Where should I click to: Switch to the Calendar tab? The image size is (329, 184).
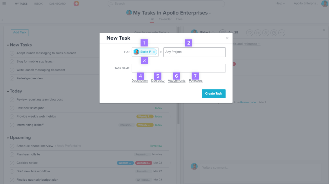coord(165,19)
